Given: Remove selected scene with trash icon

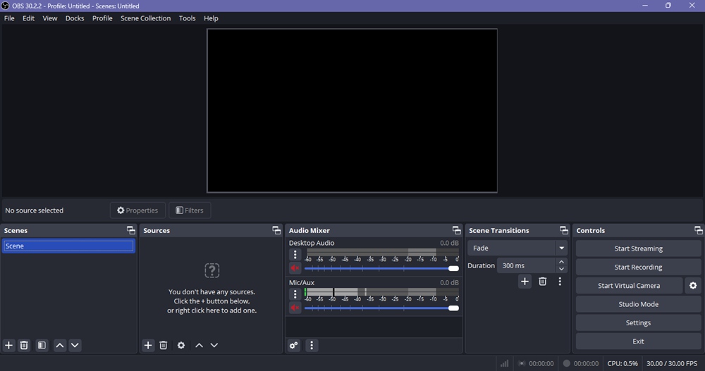Looking at the screenshot, I should (x=24, y=346).
